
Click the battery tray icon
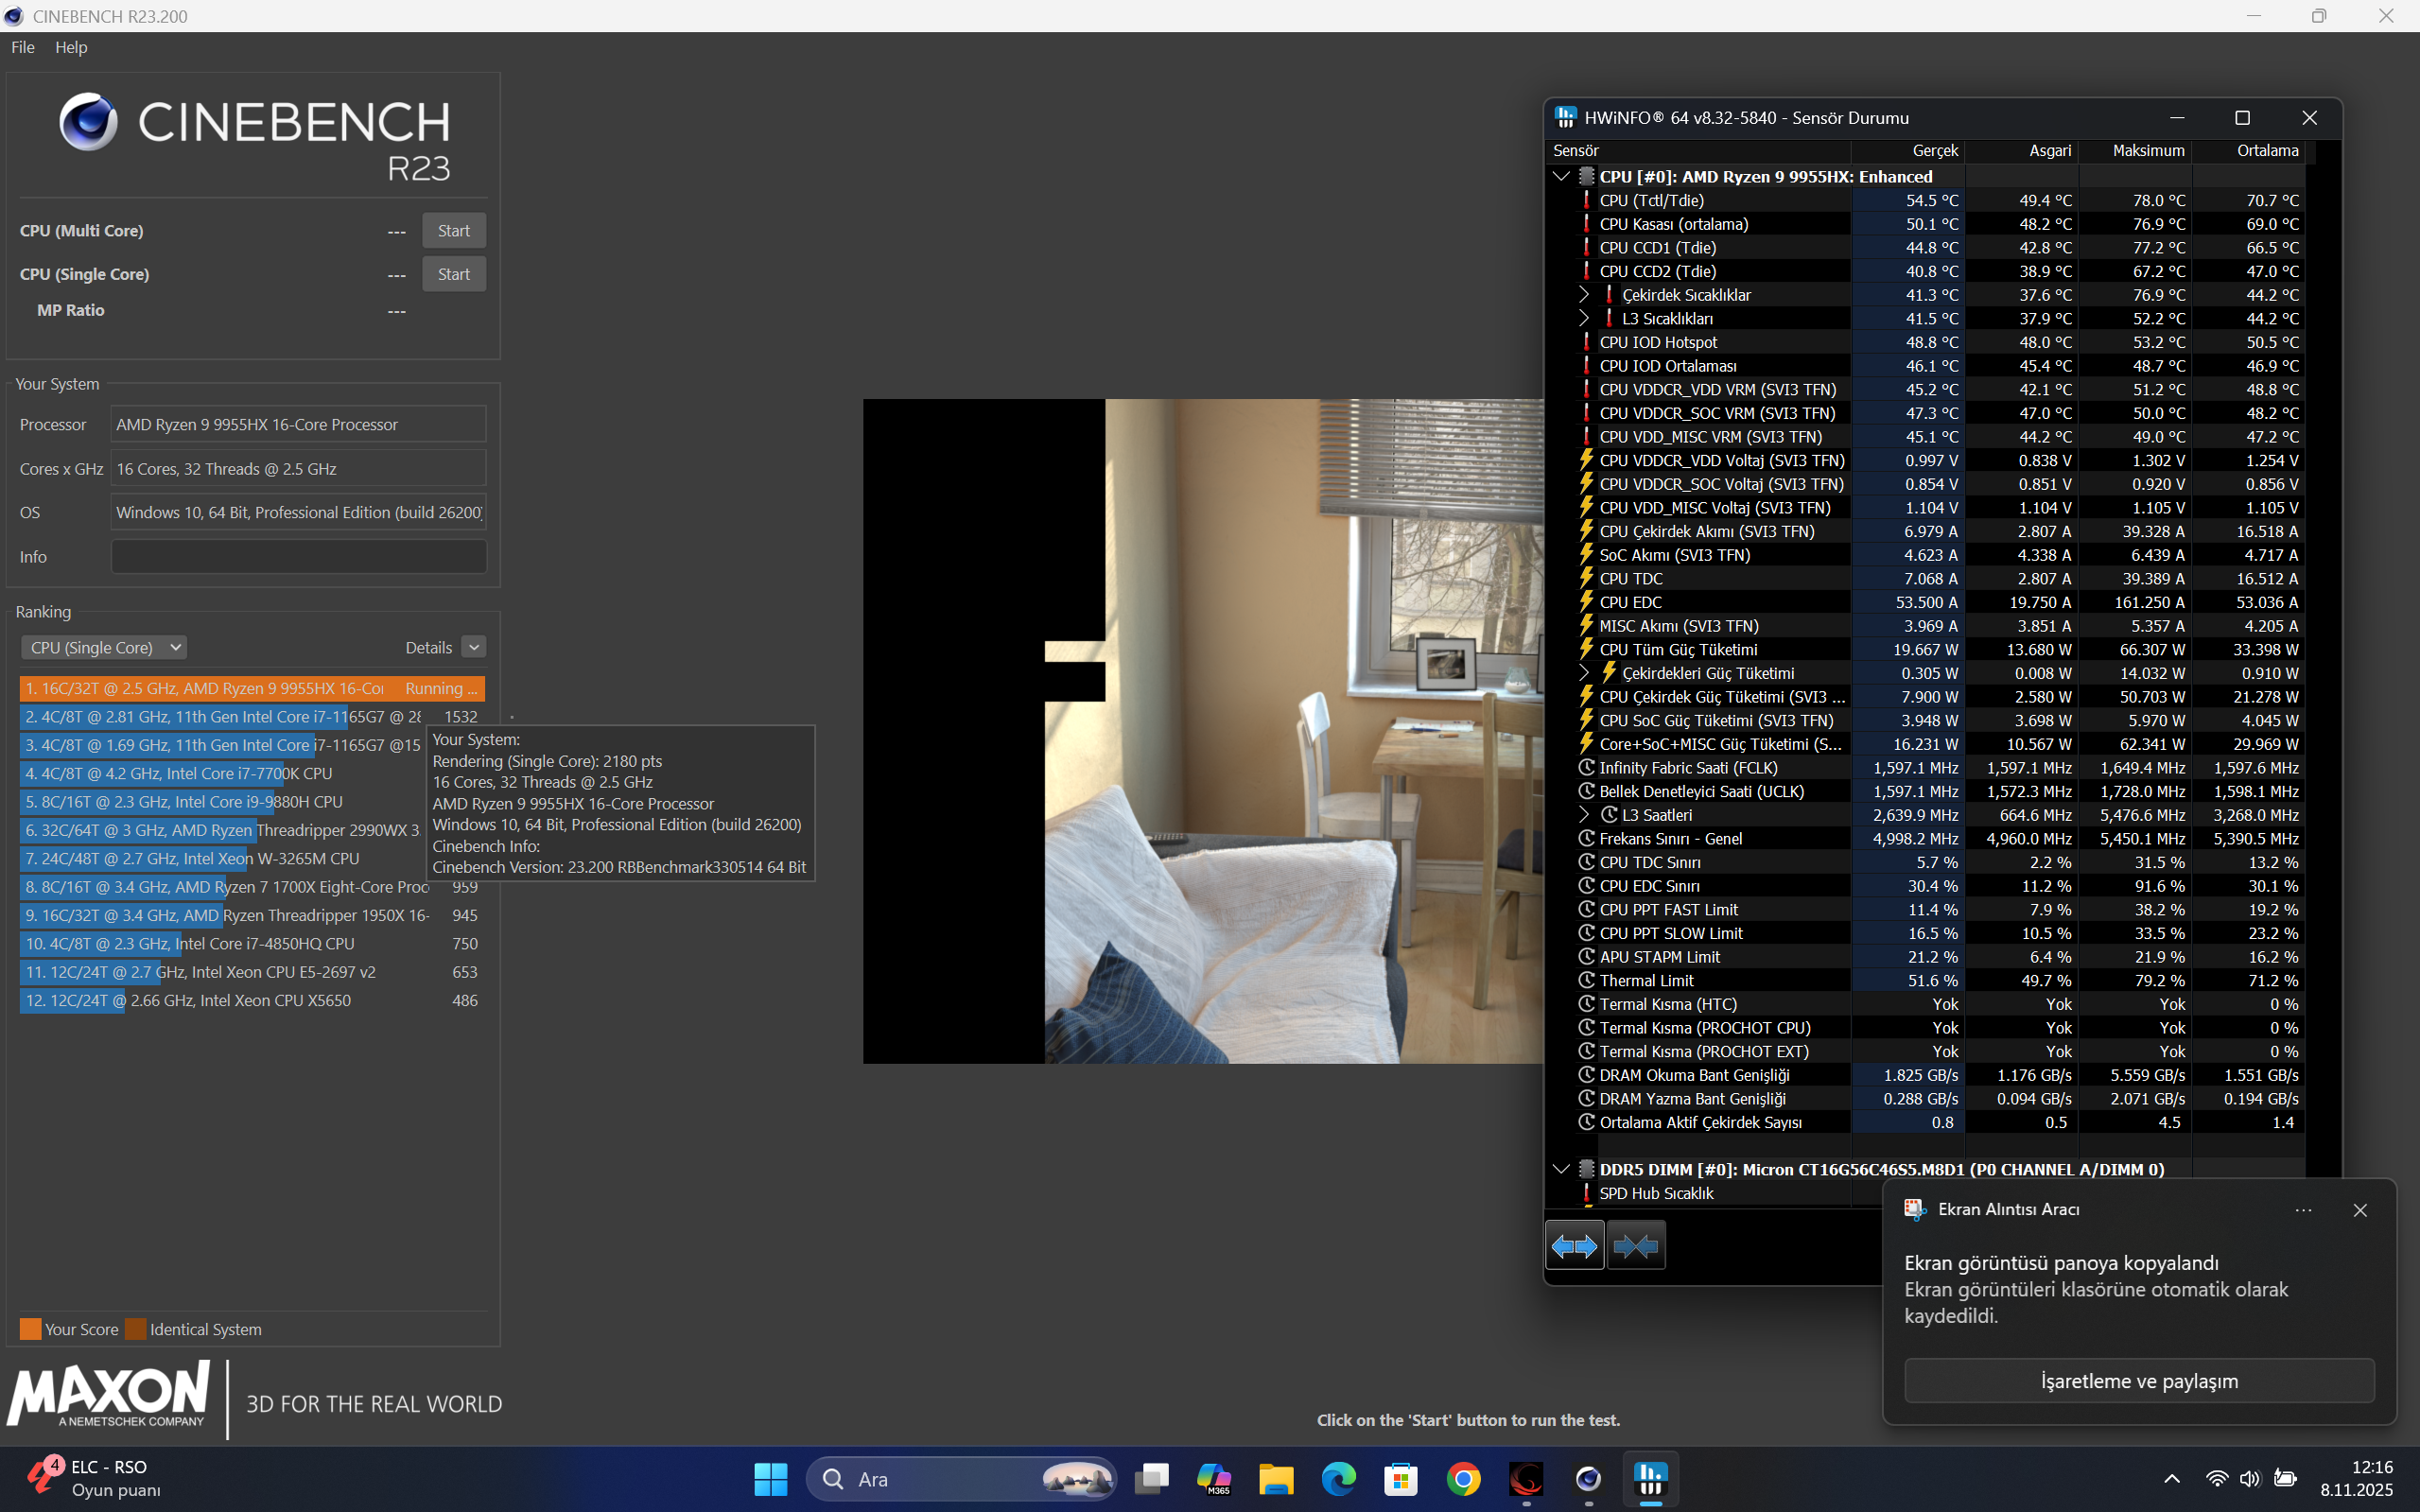(2285, 1479)
